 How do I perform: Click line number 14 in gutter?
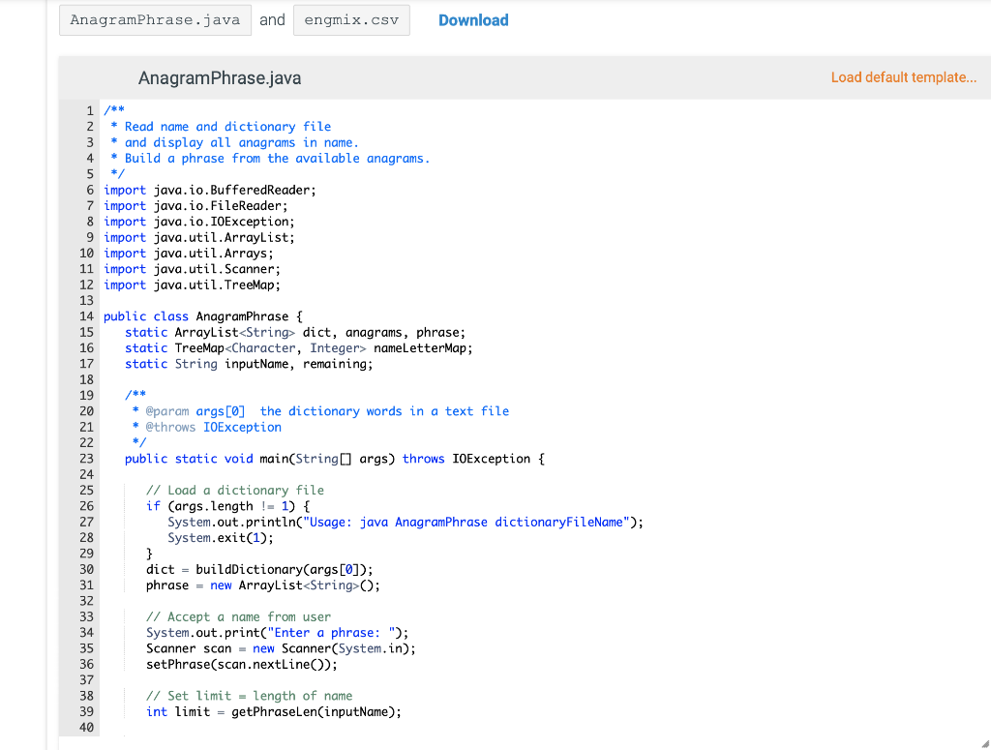[86, 316]
